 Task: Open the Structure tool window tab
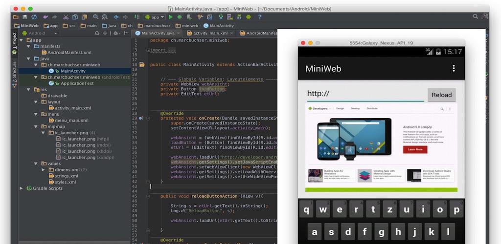click(x=14, y=74)
